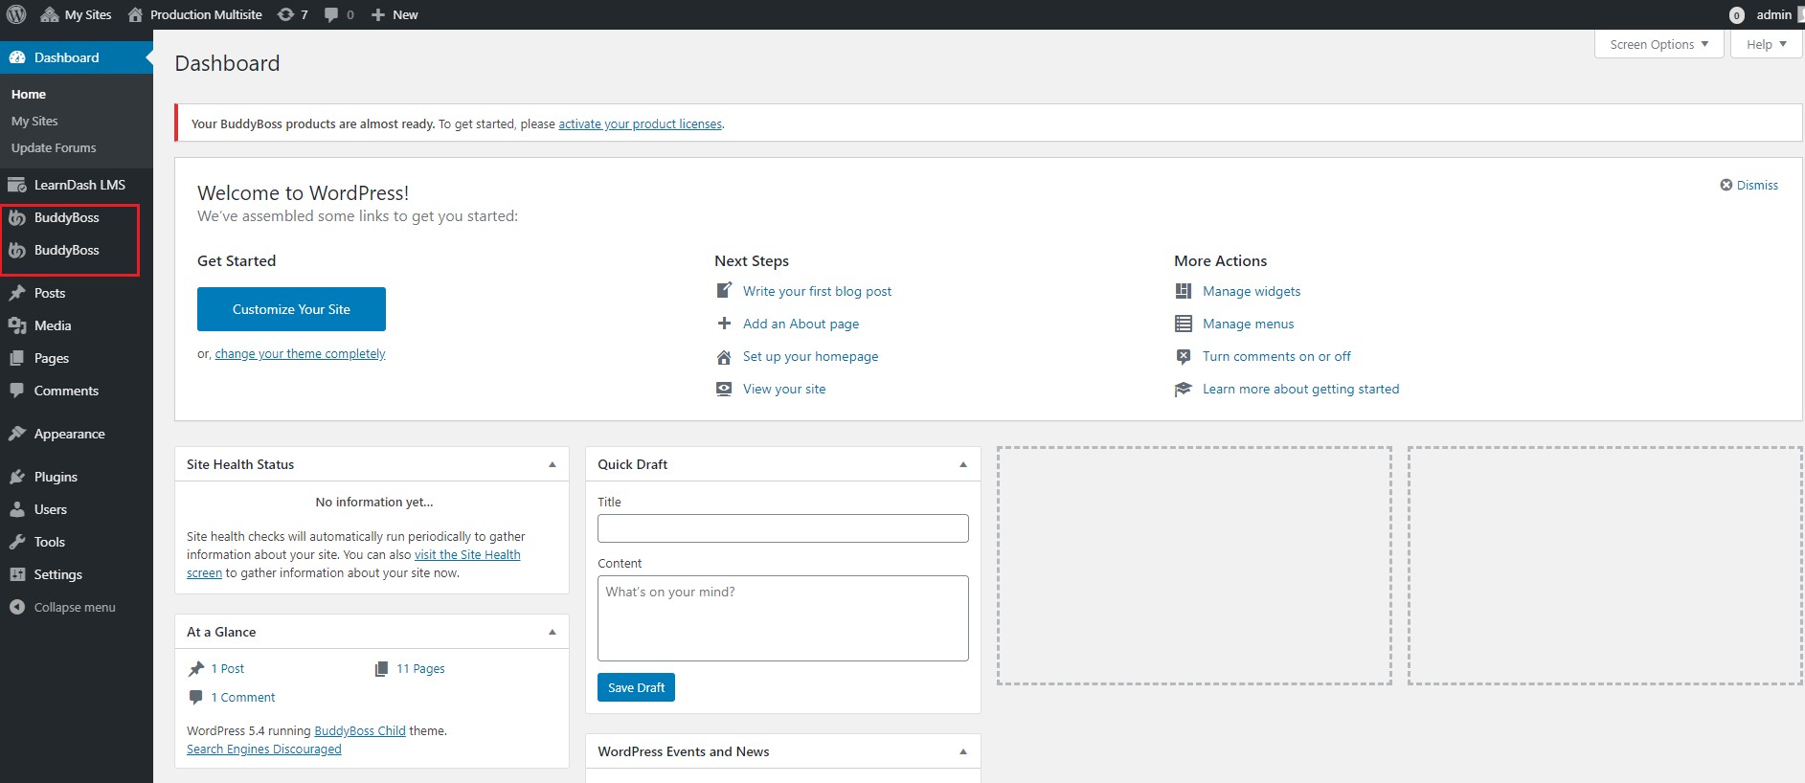
Task: Click Search Engines Discouraged link
Action: click(x=264, y=749)
